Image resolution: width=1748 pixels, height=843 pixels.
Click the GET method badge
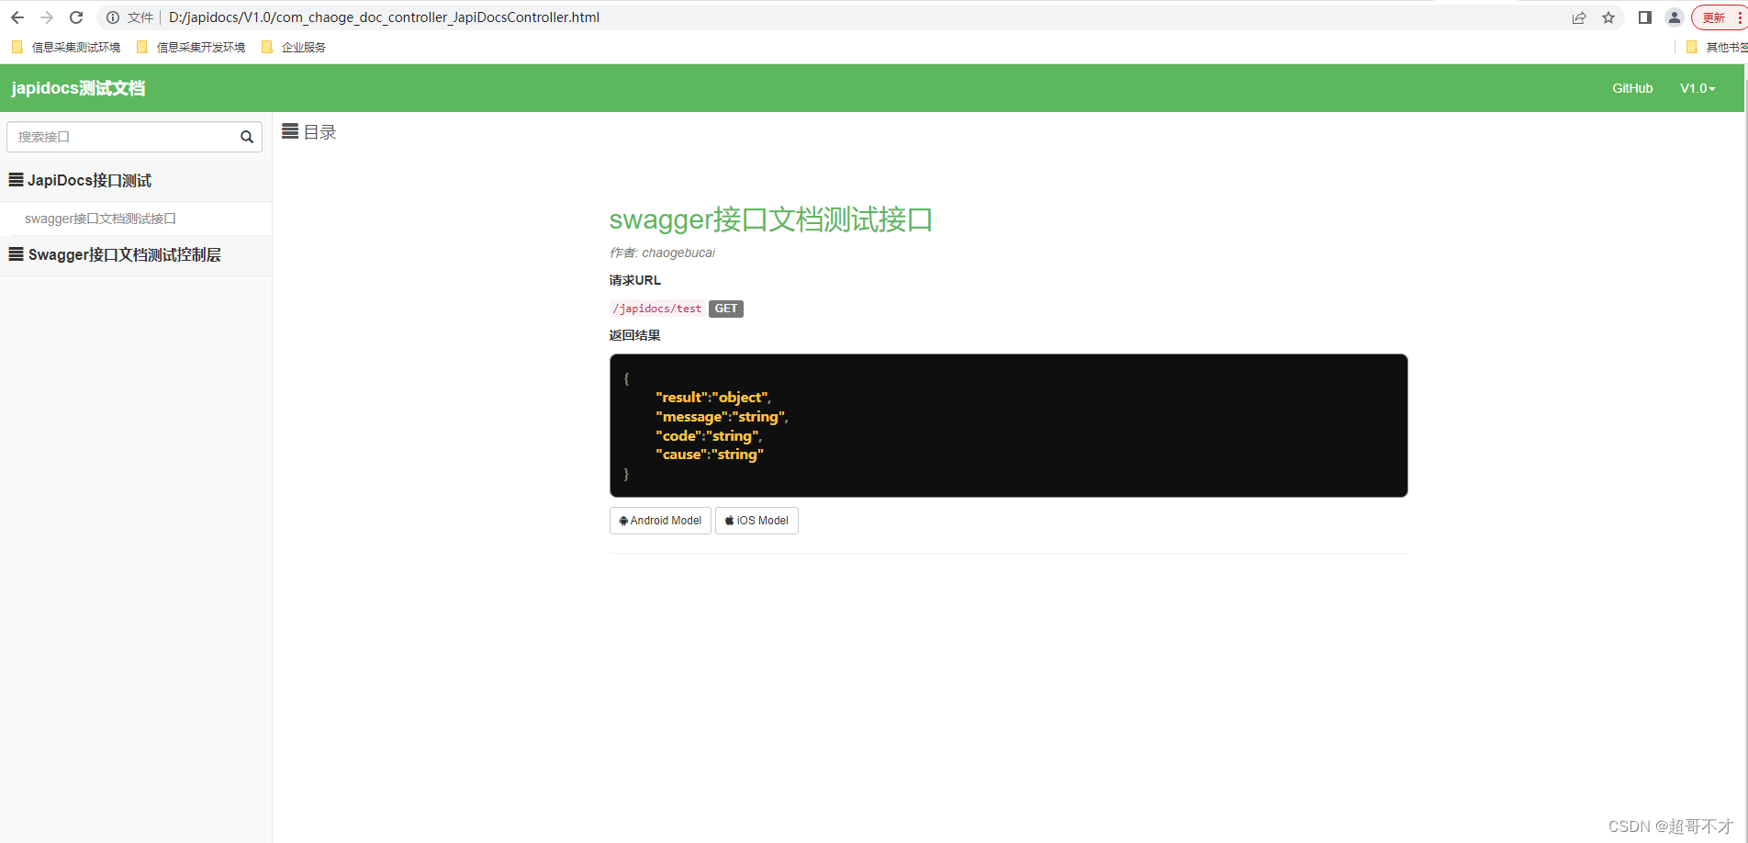click(x=726, y=309)
